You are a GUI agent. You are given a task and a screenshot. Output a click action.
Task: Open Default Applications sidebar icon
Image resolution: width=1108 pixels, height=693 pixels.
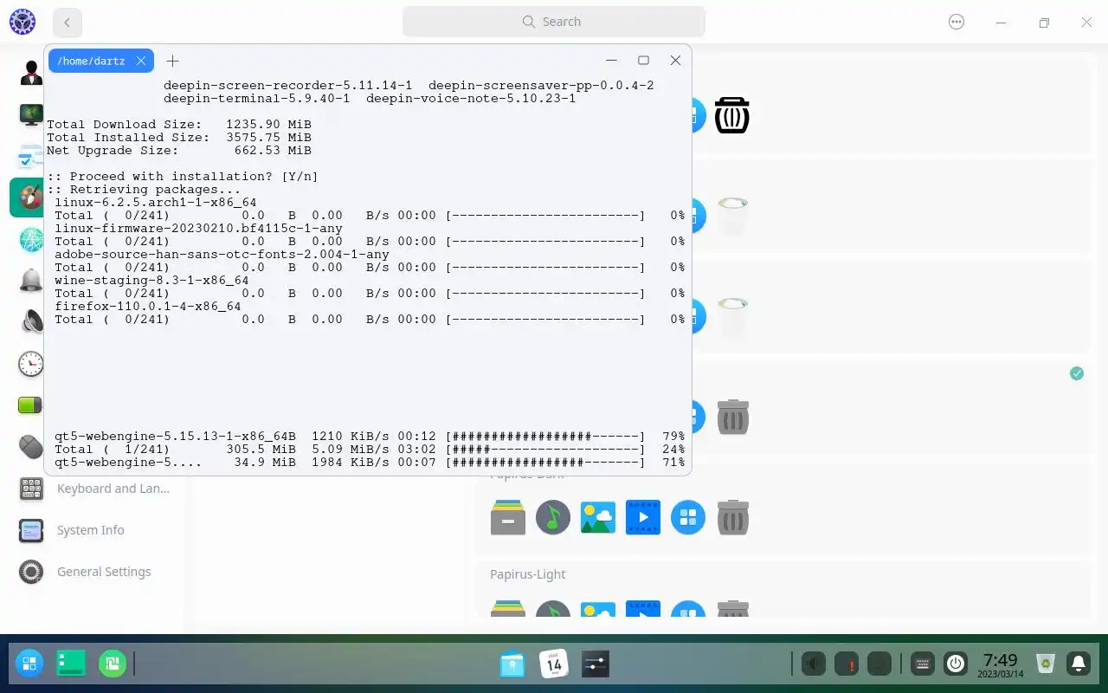pyautogui.click(x=31, y=156)
